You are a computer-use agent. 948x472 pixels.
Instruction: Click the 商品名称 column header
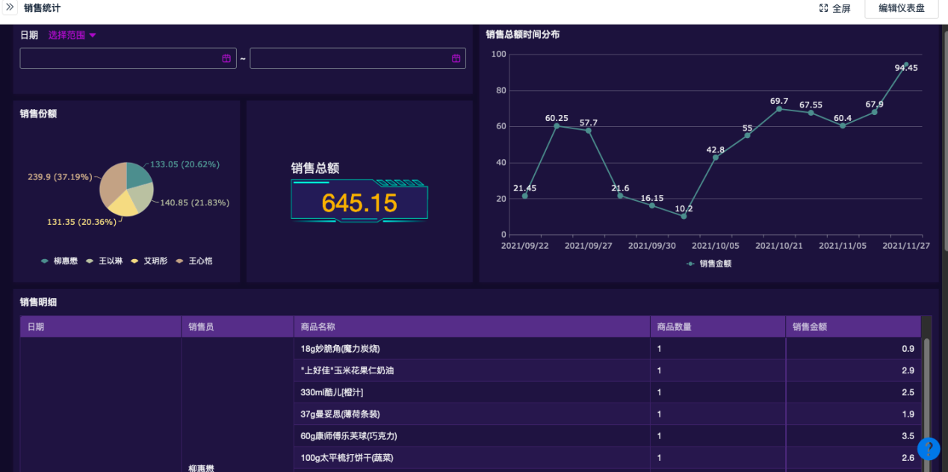pyautogui.click(x=317, y=327)
